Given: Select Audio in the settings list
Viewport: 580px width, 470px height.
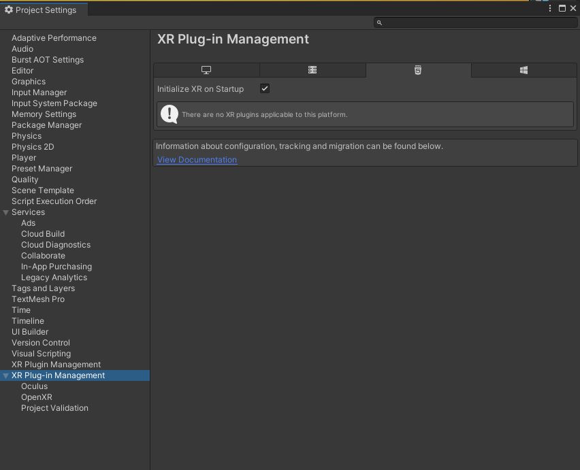Looking at the screenshot, I should [22, 48].
